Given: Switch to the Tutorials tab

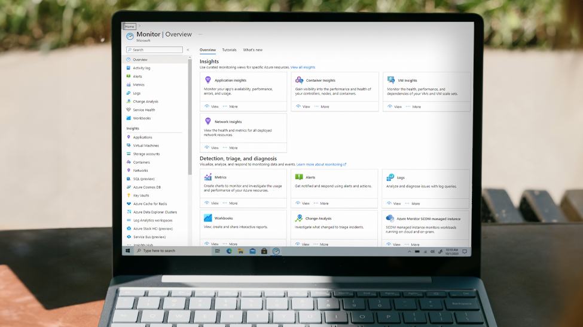Looking at the screenshot, I should [x=229, y=50].
